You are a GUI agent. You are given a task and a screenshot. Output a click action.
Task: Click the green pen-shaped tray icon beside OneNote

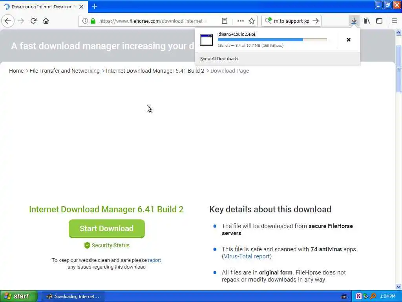[x=366, y=296]
